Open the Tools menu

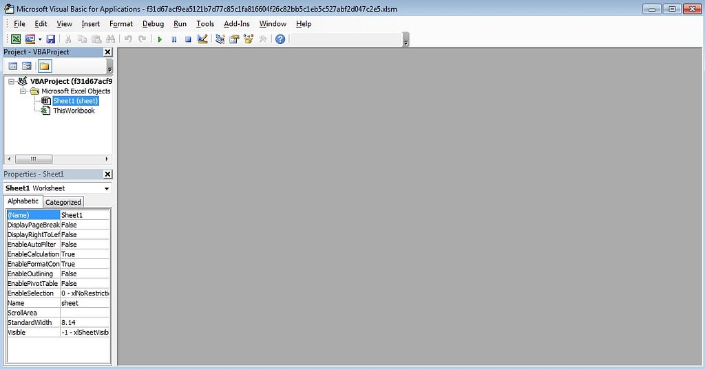(x=205, y=24)
